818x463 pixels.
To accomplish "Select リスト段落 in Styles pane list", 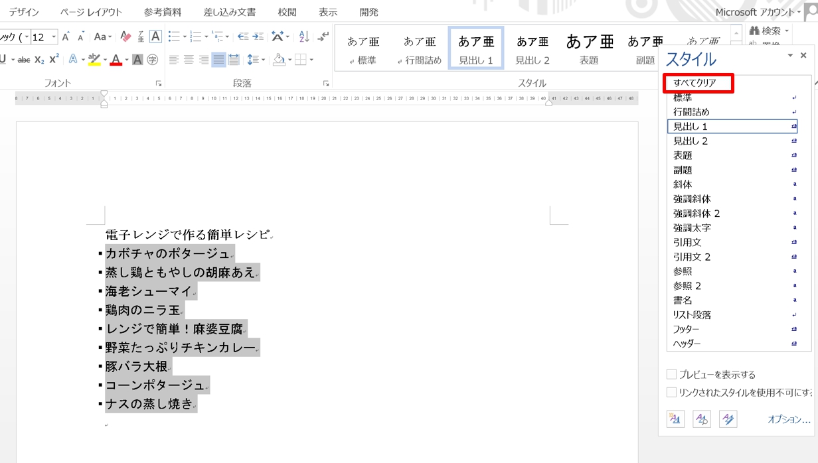I will (732, 314).
